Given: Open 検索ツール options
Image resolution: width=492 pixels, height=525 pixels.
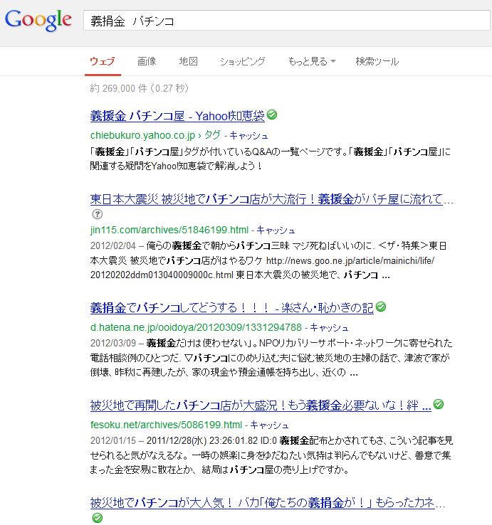Looking at the screenshot, I should 377,61.
